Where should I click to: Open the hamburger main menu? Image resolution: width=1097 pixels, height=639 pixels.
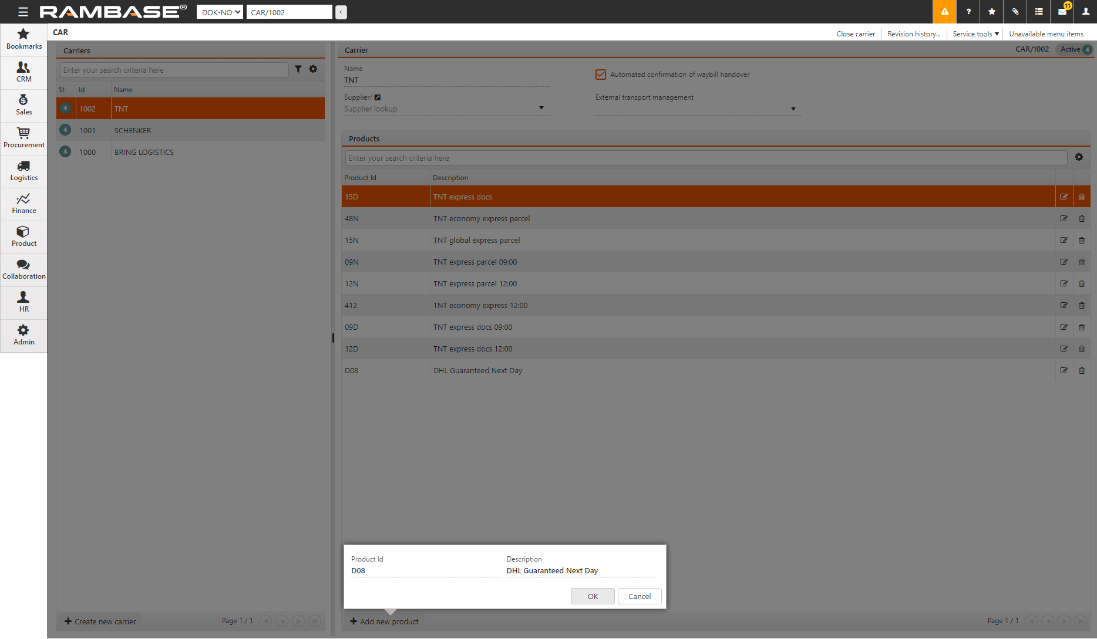[23, 12]
